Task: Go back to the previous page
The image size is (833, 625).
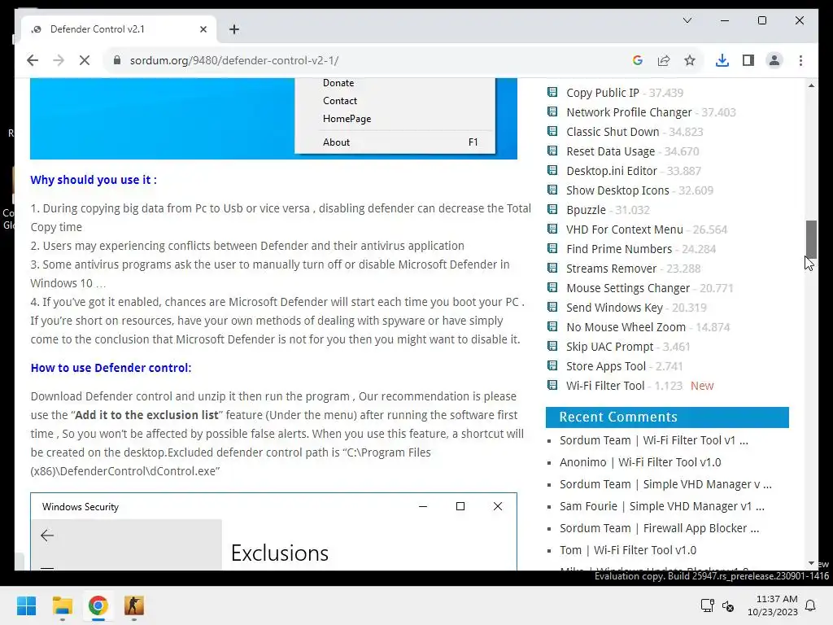Action: click(x=33, y=60)
